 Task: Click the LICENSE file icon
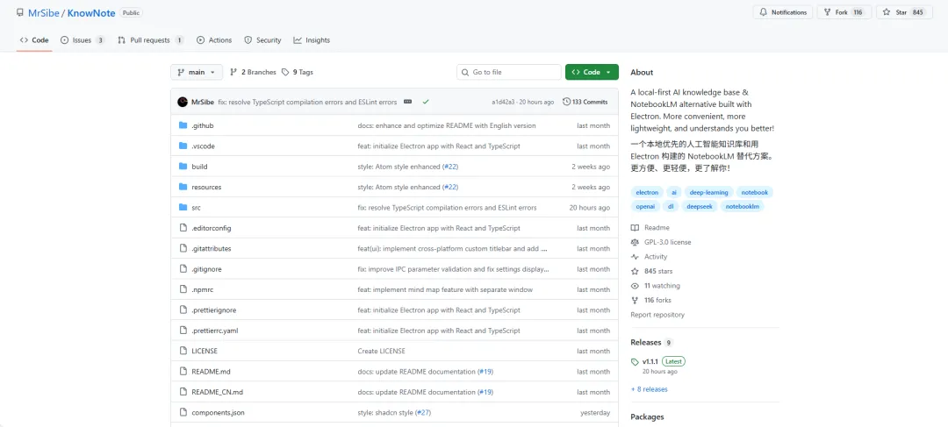point(183,351)
